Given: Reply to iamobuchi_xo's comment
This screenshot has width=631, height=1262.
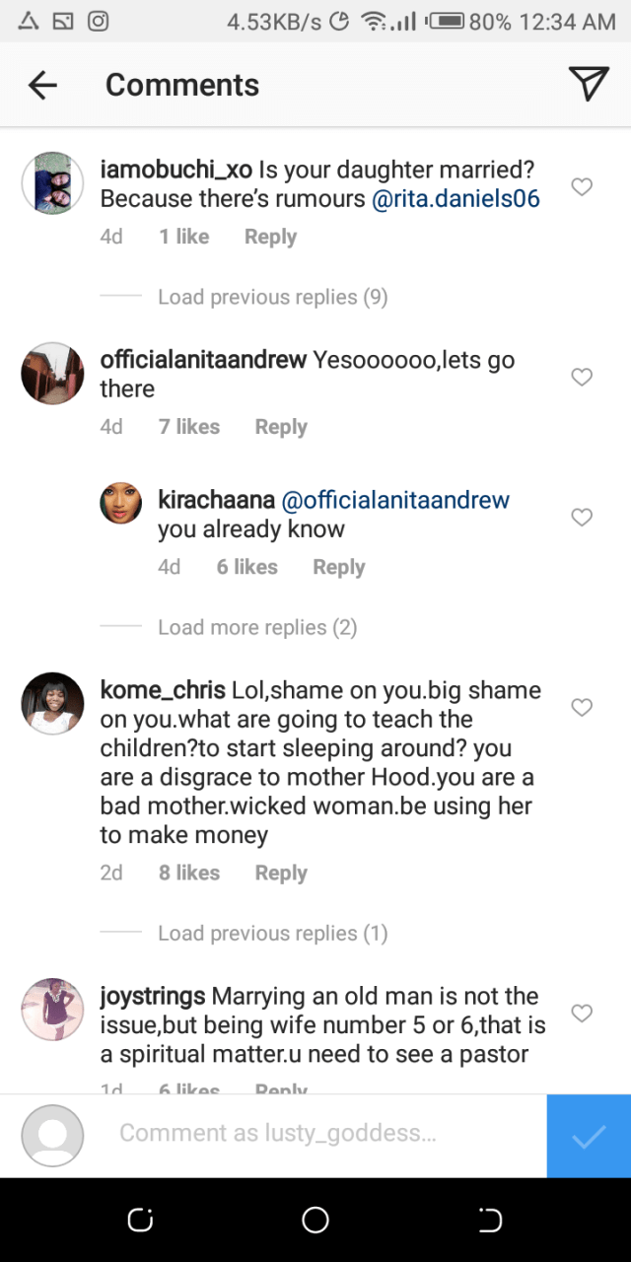Looking at the screenshot, I should [270, 237].
